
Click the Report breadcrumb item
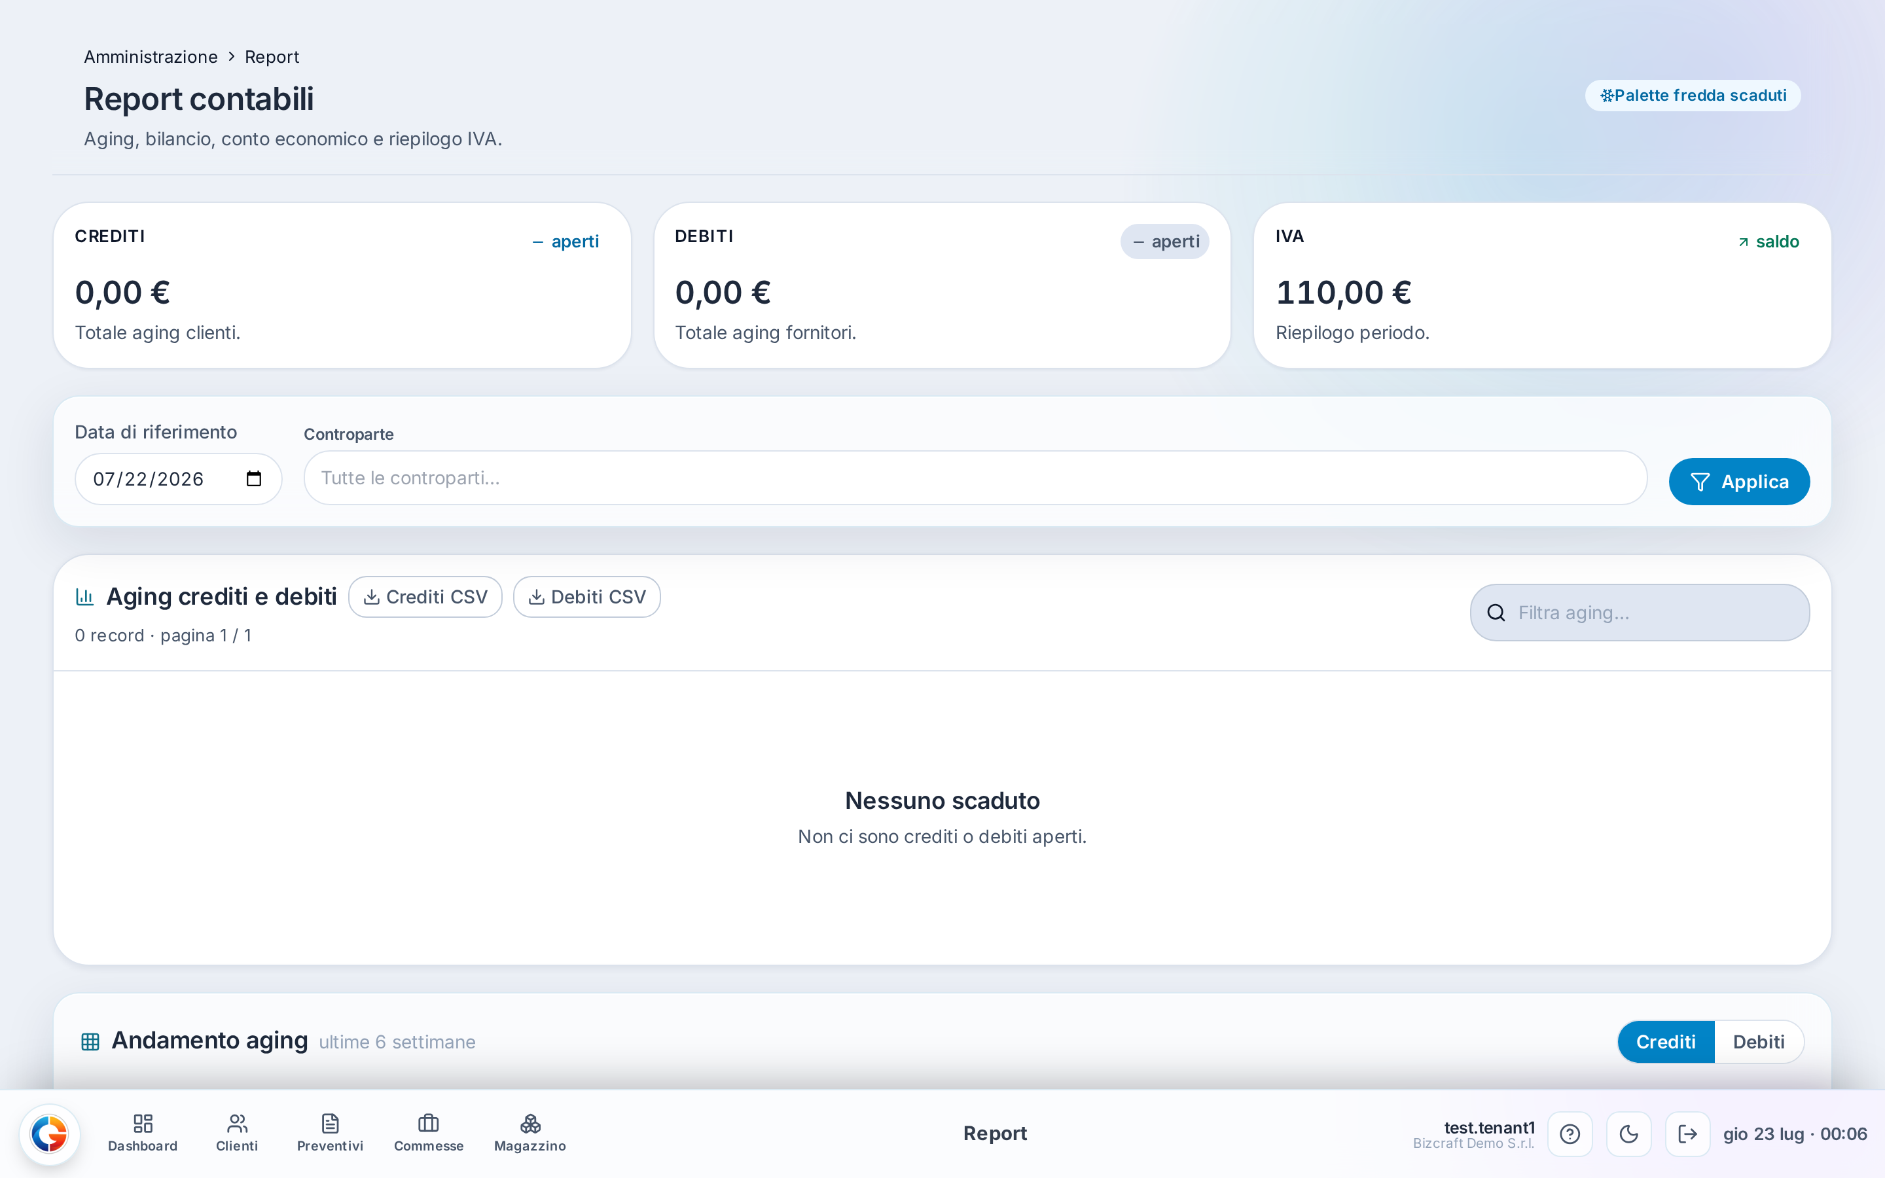[x=272, y=57]
